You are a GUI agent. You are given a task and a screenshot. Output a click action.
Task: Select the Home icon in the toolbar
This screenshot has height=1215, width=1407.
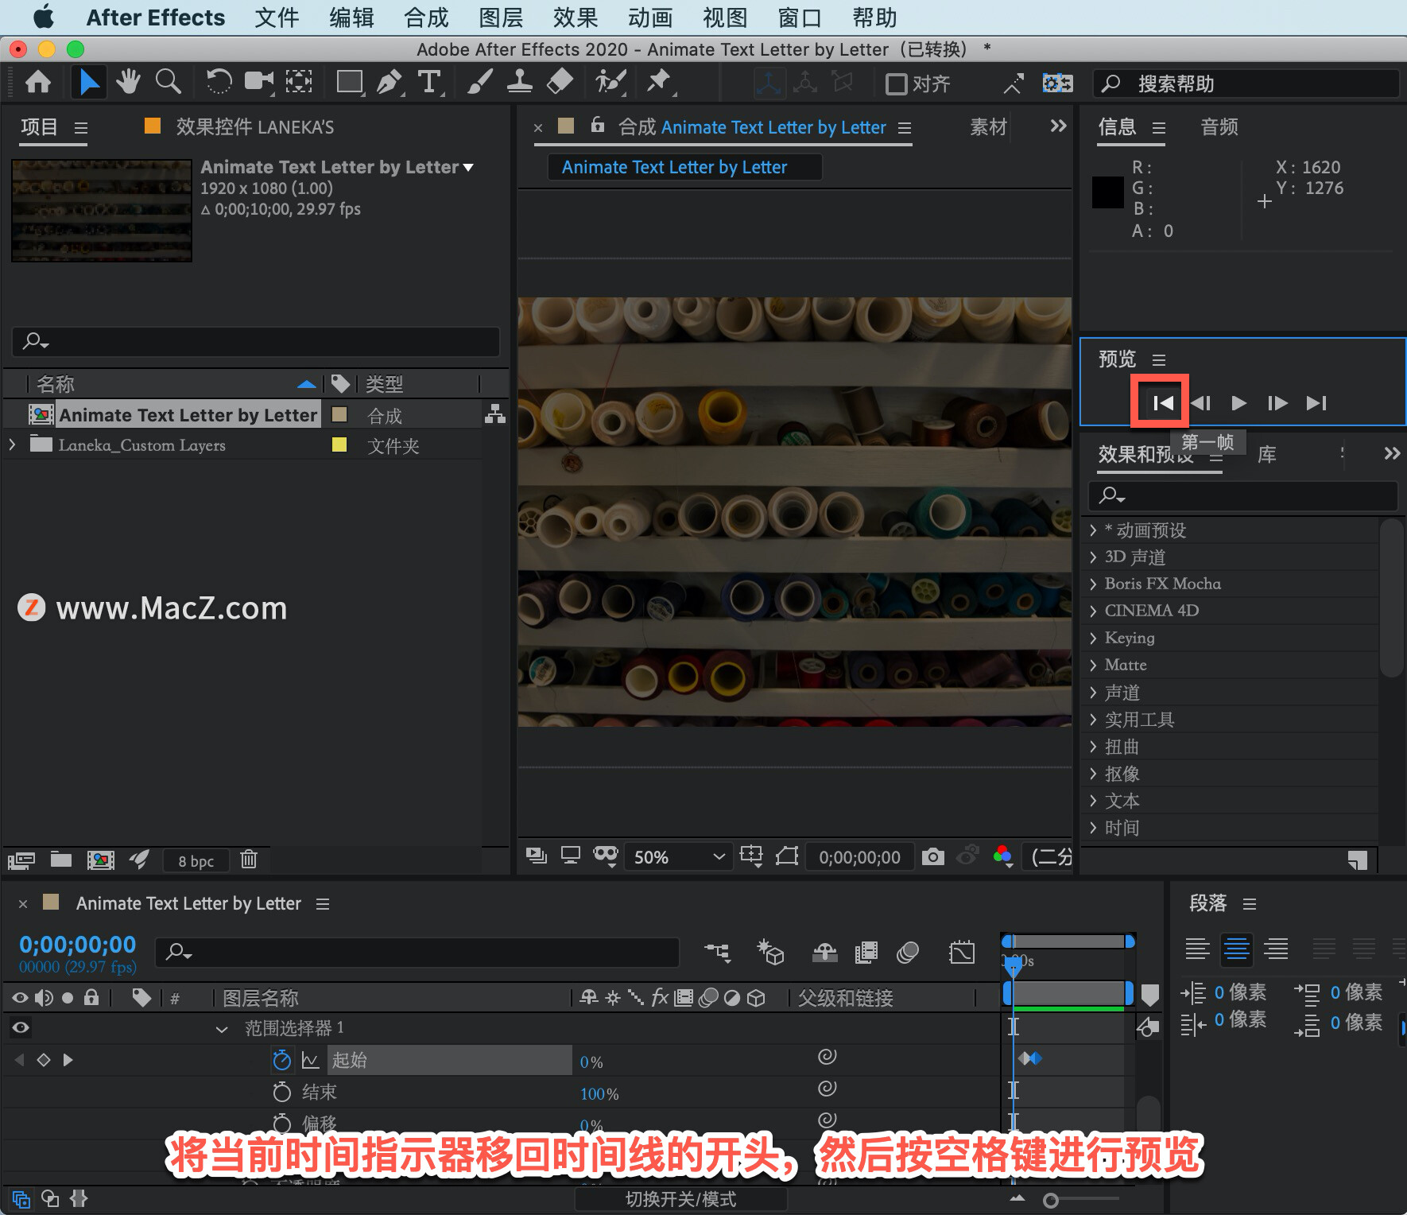[38, 83]
